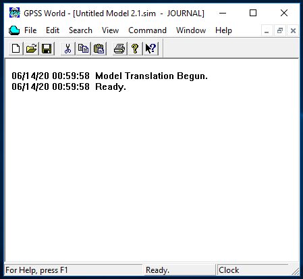Click the New document toolbar icon
Image resolution: width=303 pixels, height=279 pixels.
16,49
